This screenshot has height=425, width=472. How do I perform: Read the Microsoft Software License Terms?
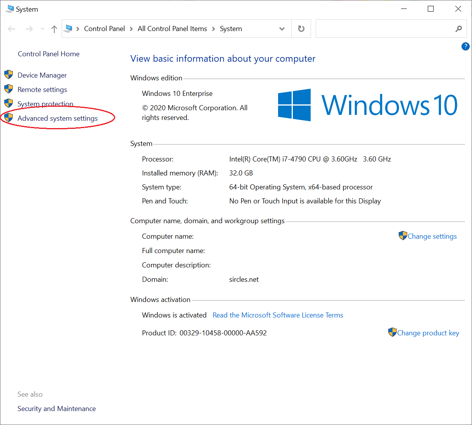click(278, 315)
